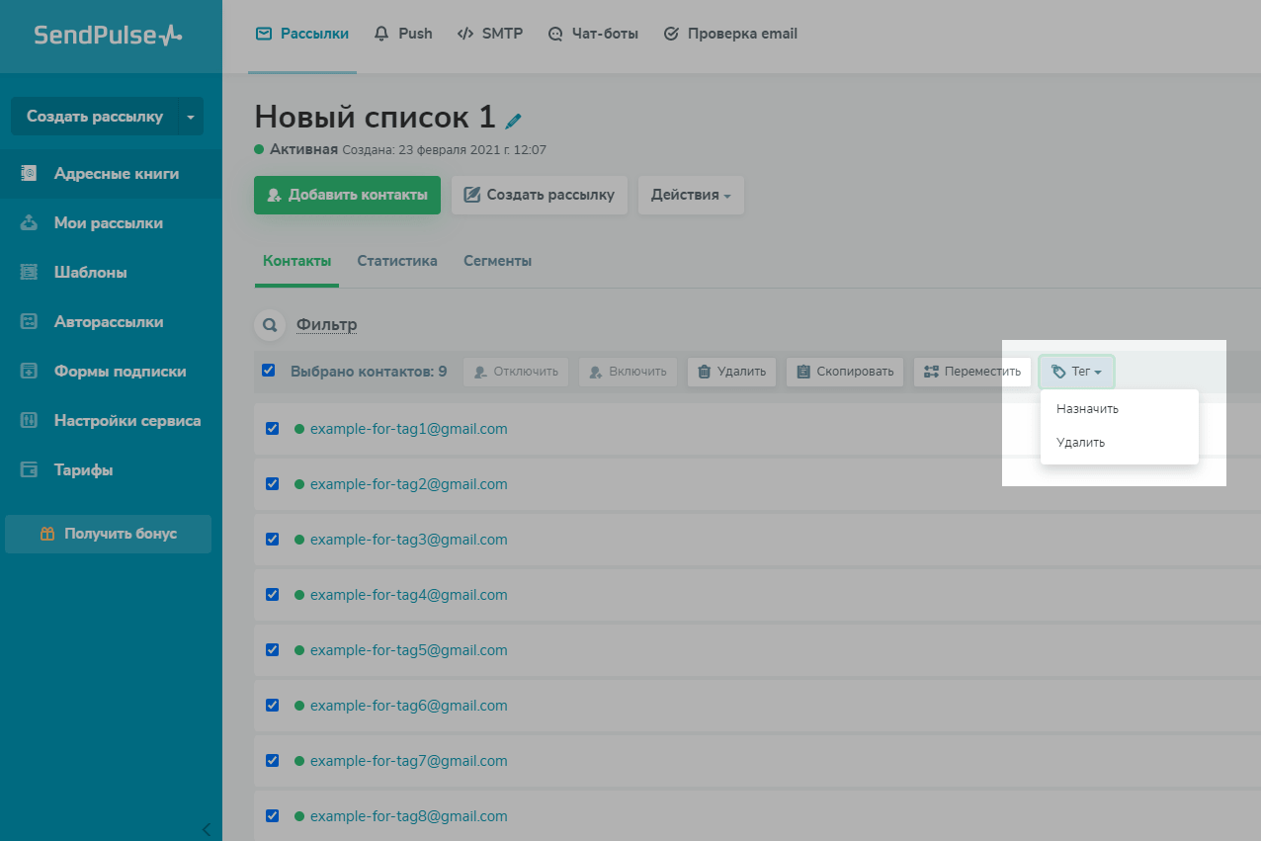Collapse sidebar with the chevron arrow
The image size is (1261, 841).
206,828
